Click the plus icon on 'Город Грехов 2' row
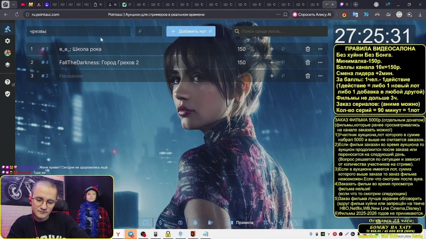 click(x=272, y=62)
